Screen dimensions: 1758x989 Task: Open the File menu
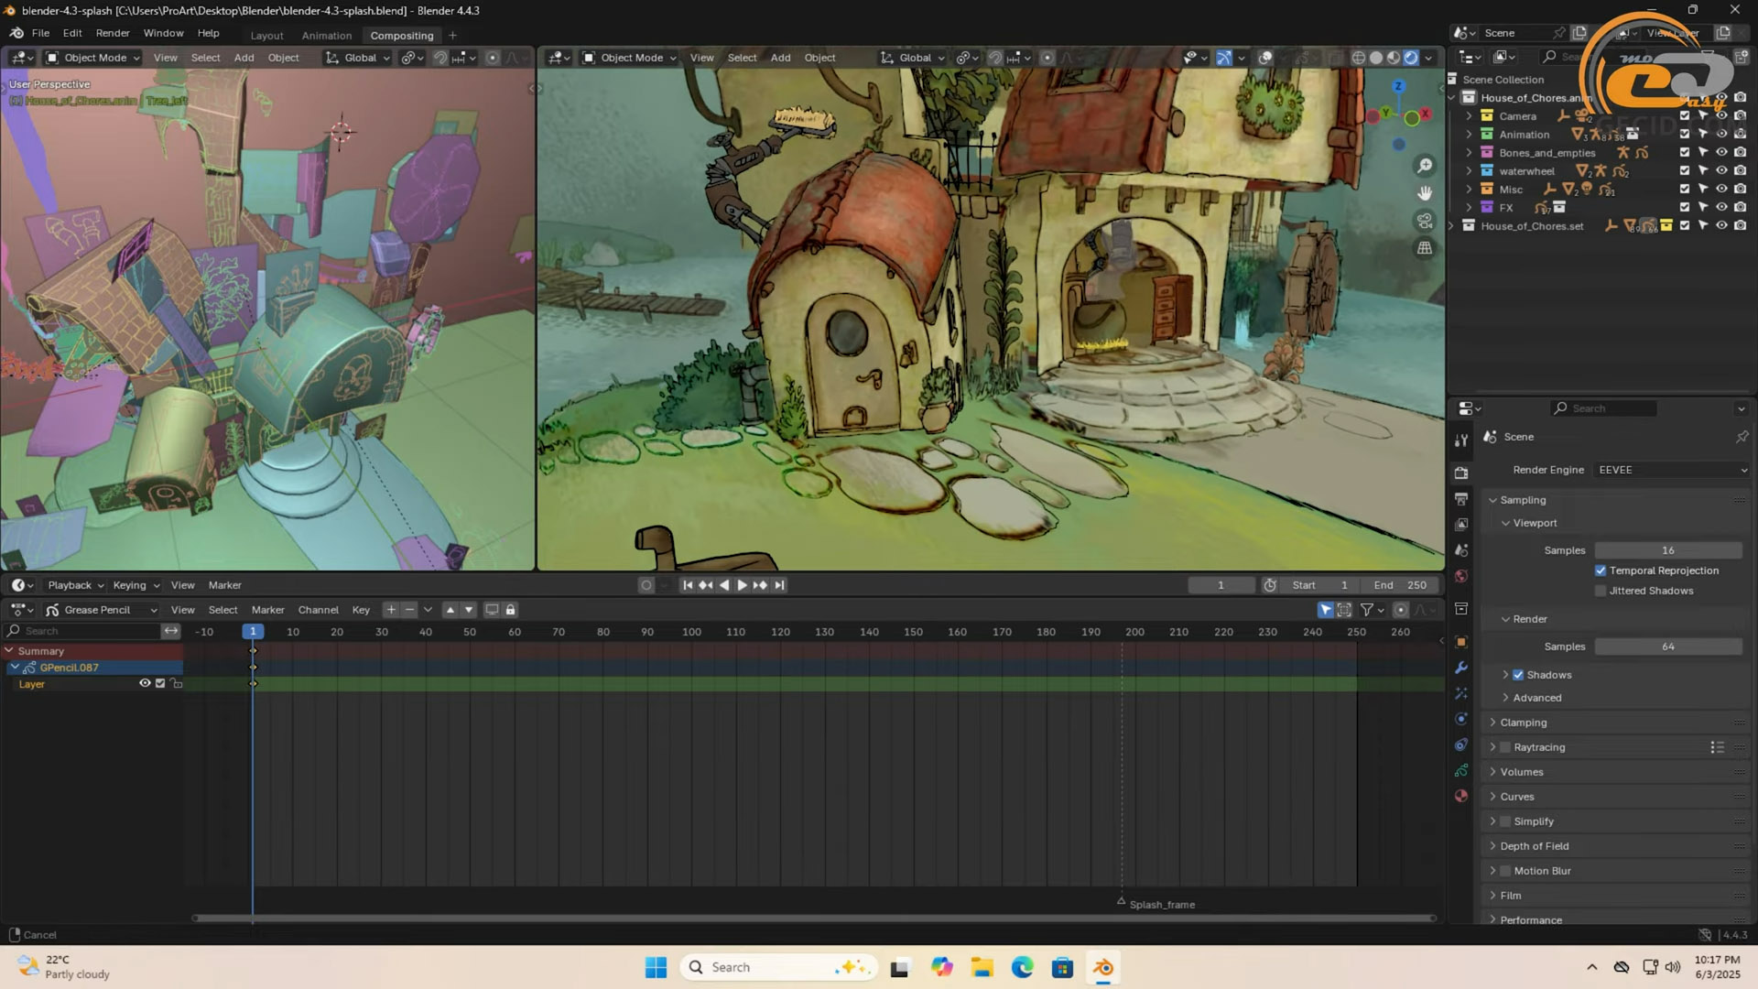(x=40, y=33)
